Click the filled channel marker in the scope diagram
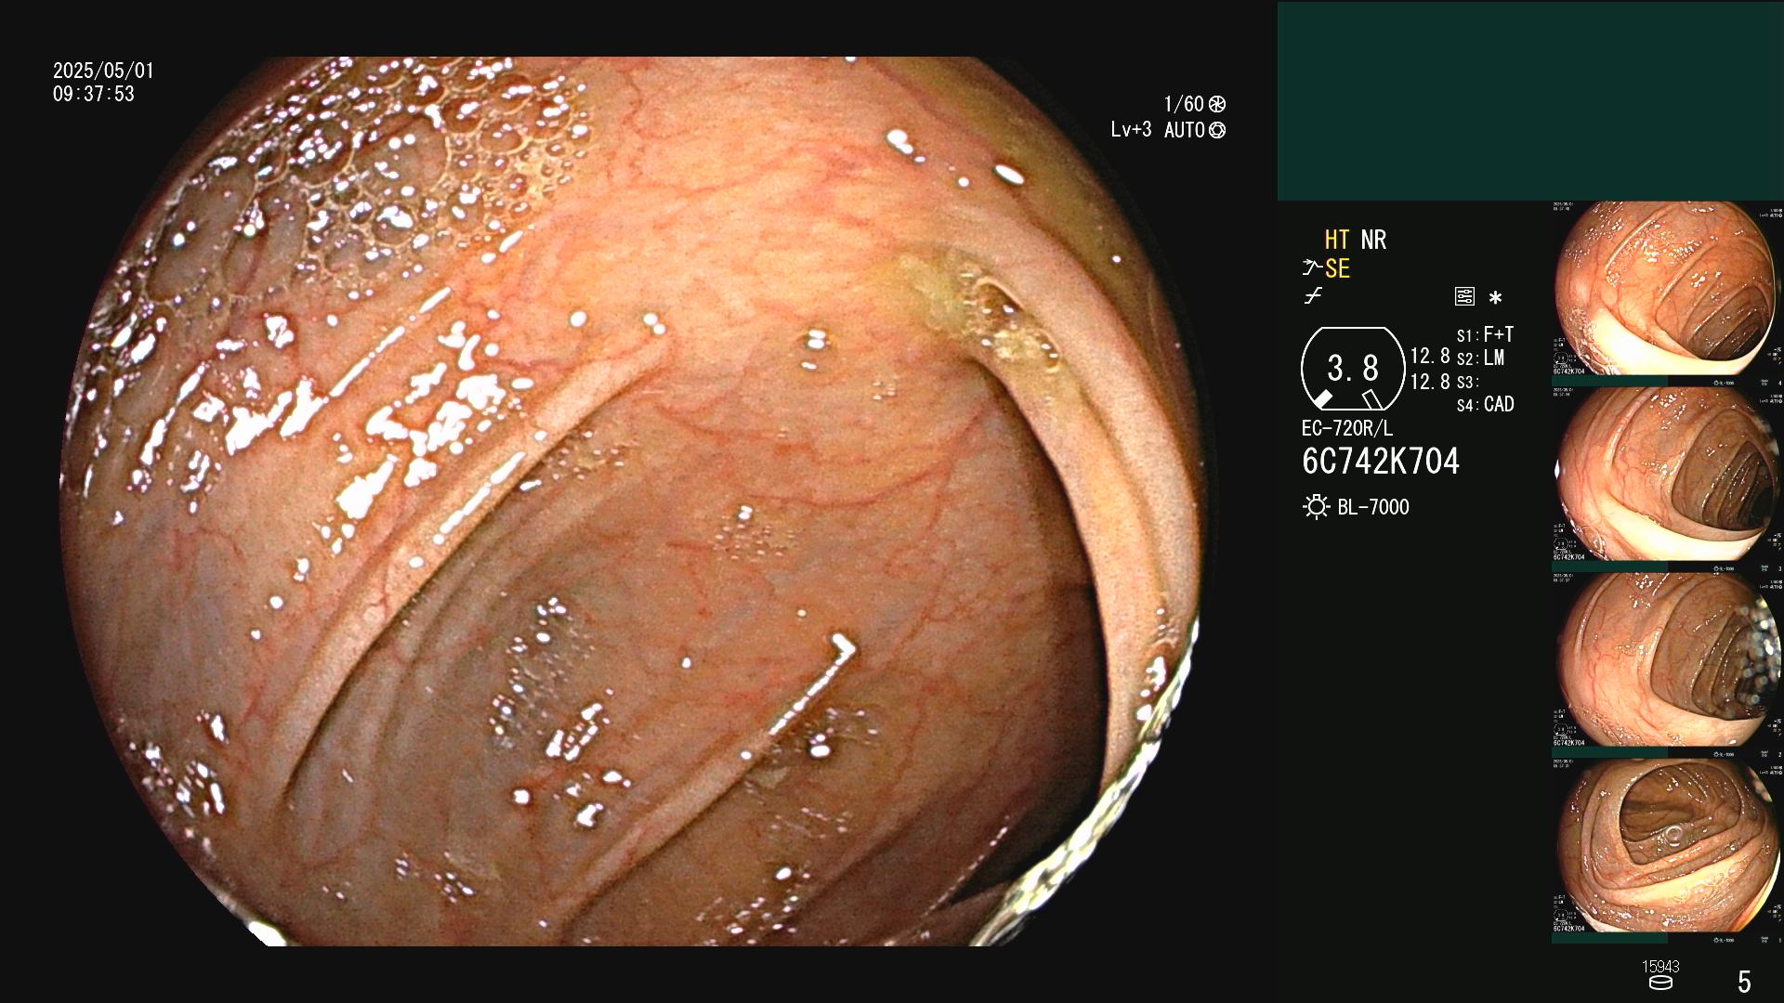Viewport: 1784px width, 1003px height. point(1322,399)
